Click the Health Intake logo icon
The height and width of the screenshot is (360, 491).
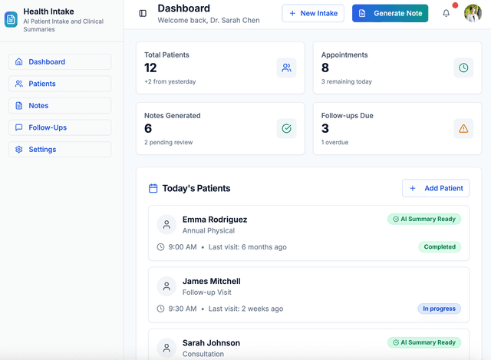pos(11,19)
